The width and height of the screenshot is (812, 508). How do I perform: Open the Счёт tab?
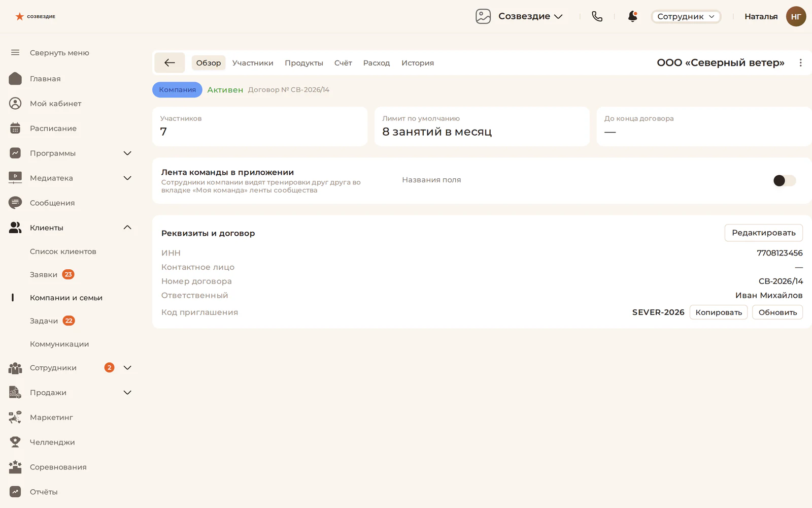343,63
